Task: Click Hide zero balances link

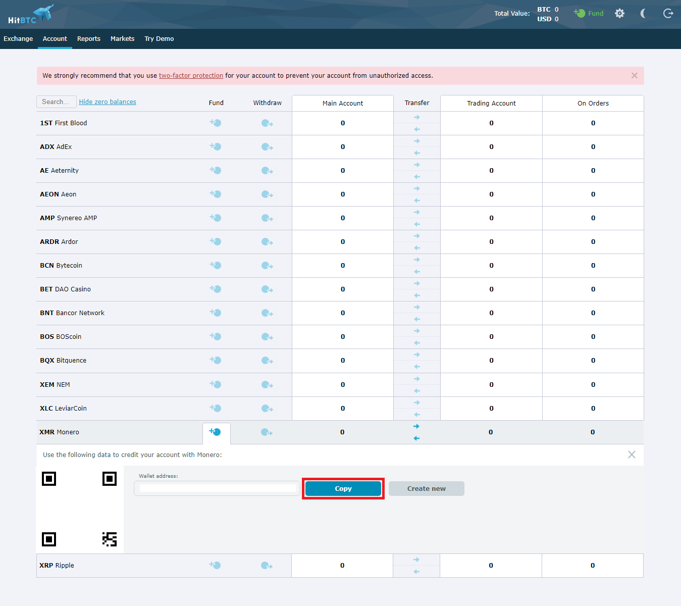Action: pos(108,102)
